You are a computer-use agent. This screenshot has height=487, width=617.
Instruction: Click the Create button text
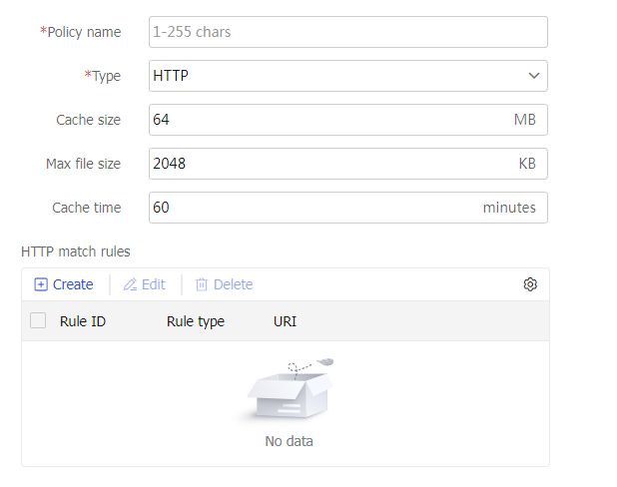coord(73,284)
